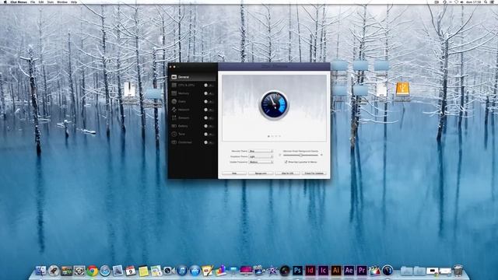
Task: Open the Window menu
Action: [62, 2]
